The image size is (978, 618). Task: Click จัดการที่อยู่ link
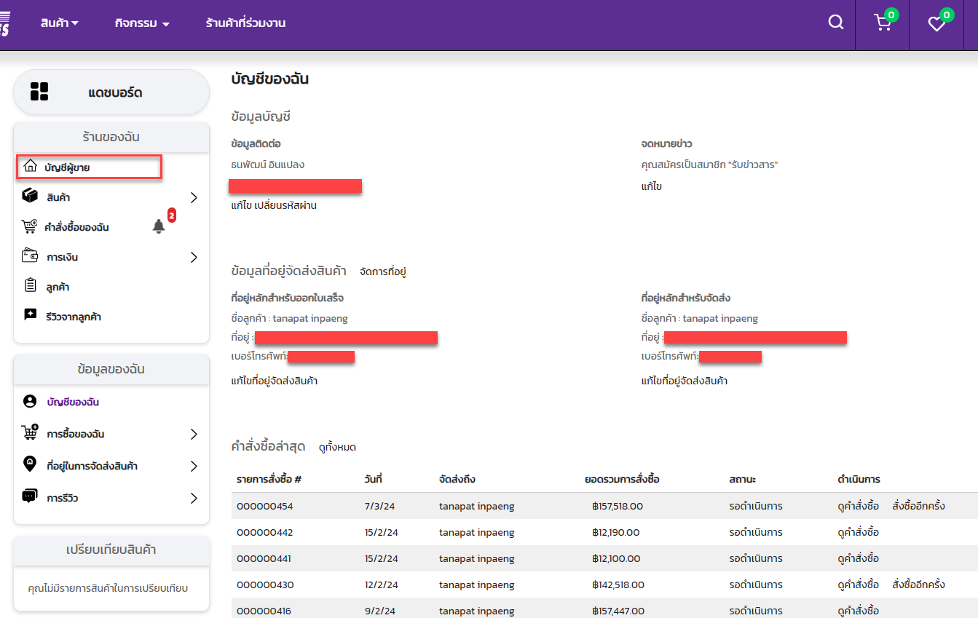point(382,272)
